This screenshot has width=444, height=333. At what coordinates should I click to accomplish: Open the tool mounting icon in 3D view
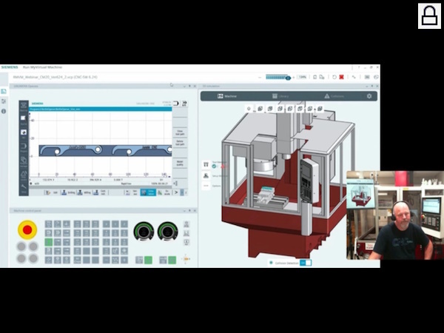click(206, 164)
